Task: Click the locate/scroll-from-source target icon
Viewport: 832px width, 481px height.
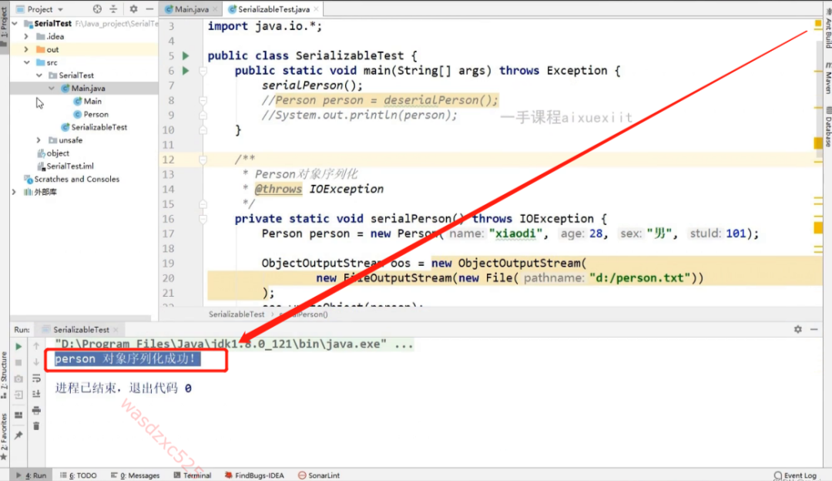Action: coord(97,9)
